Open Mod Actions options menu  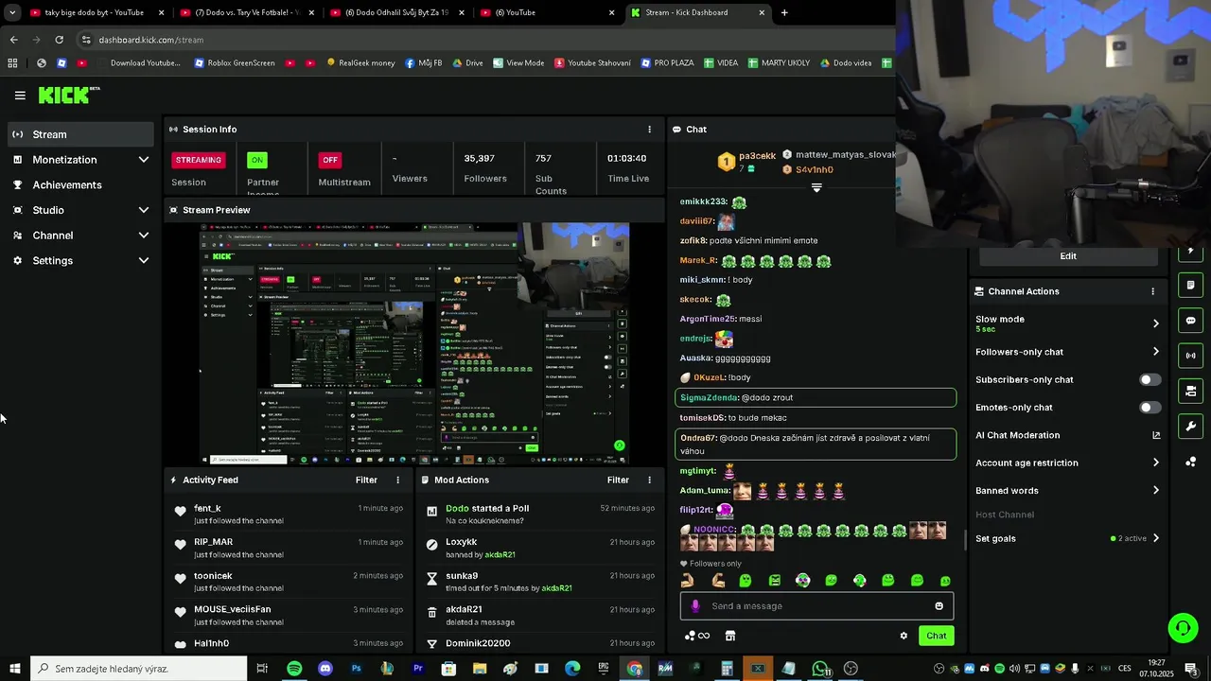click(x=649, y=480)
